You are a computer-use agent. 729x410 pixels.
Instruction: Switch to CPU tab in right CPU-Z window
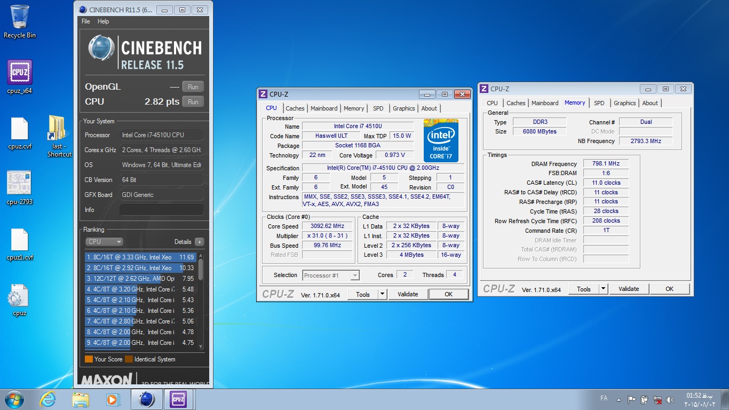493,103
